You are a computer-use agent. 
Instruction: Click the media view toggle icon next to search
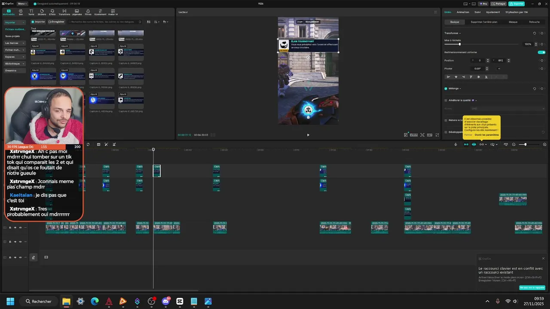(x=149, y=22)
